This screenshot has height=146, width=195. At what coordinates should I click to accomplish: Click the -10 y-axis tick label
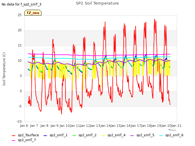[19, 122]
